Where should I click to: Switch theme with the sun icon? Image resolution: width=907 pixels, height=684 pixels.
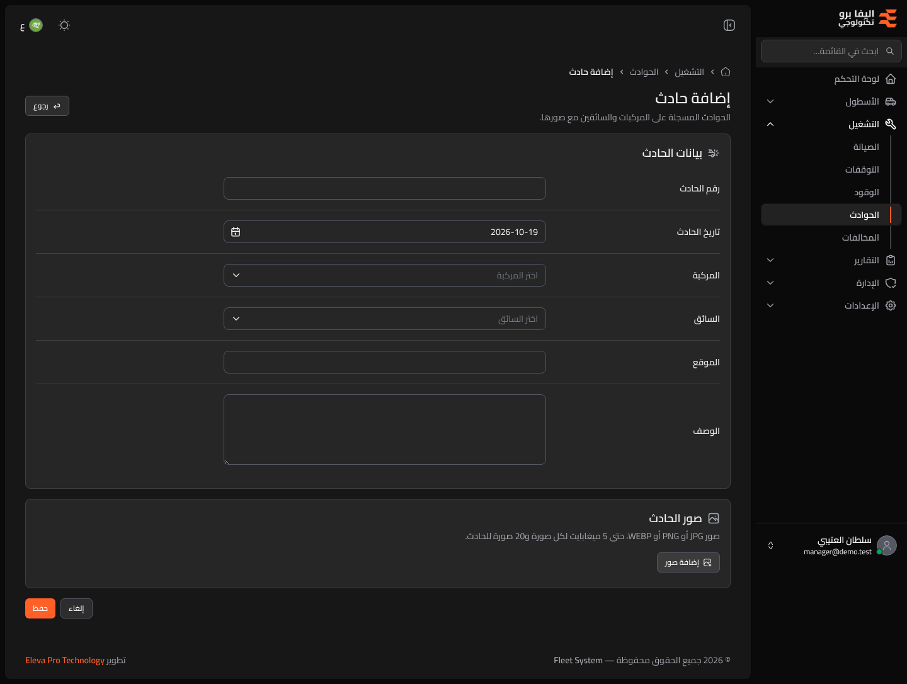pos(64,25)
